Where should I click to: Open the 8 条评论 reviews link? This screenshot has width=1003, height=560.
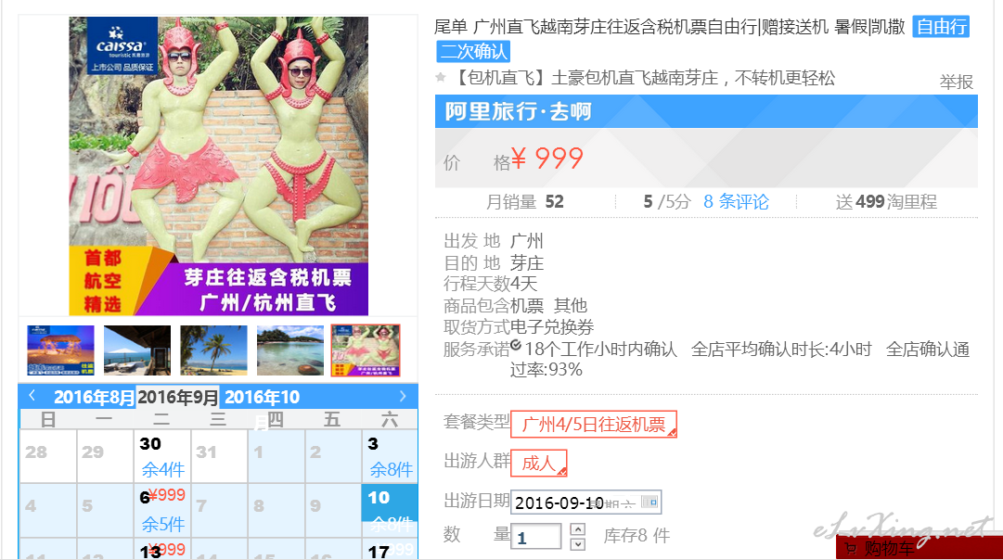click(x=737, y=202)
